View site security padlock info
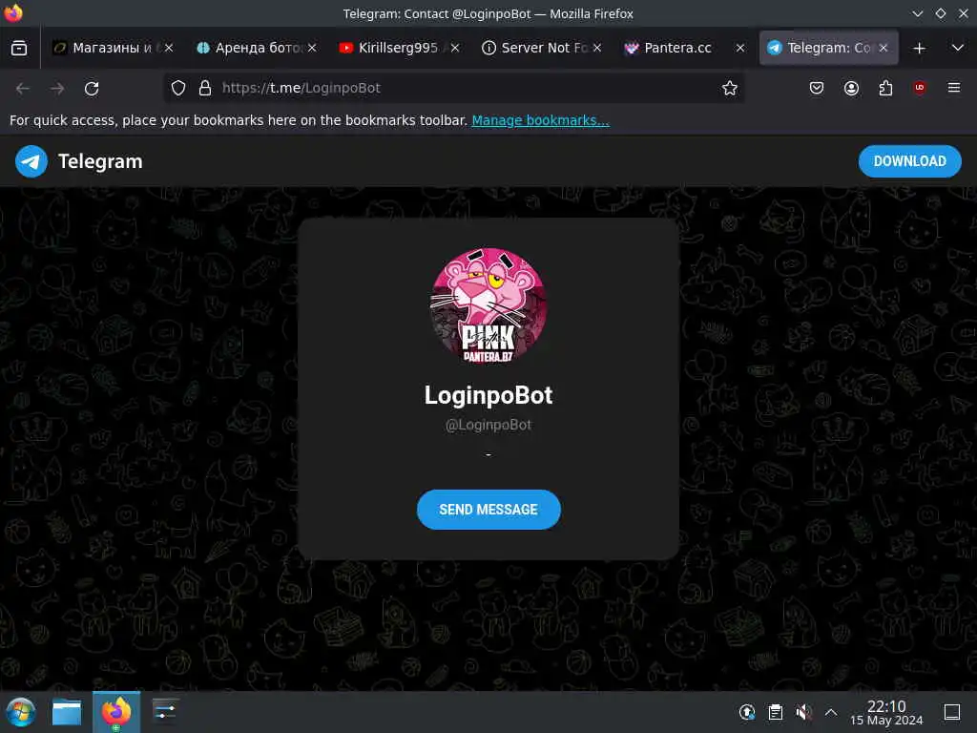The image size is (977, 733). pos(205,89)
